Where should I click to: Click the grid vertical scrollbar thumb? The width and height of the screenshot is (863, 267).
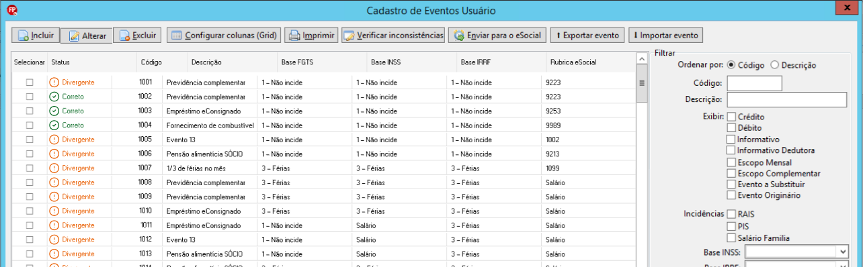pos(641,83)
